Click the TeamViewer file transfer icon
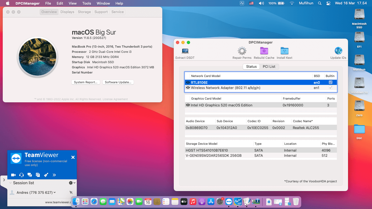 38,175
